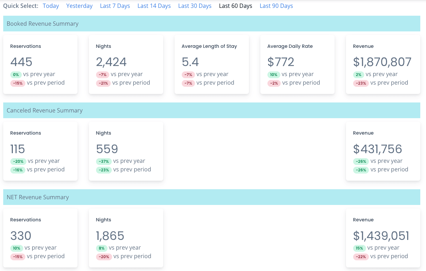Open the Average Daily Rate $772 card

(297, 64)
